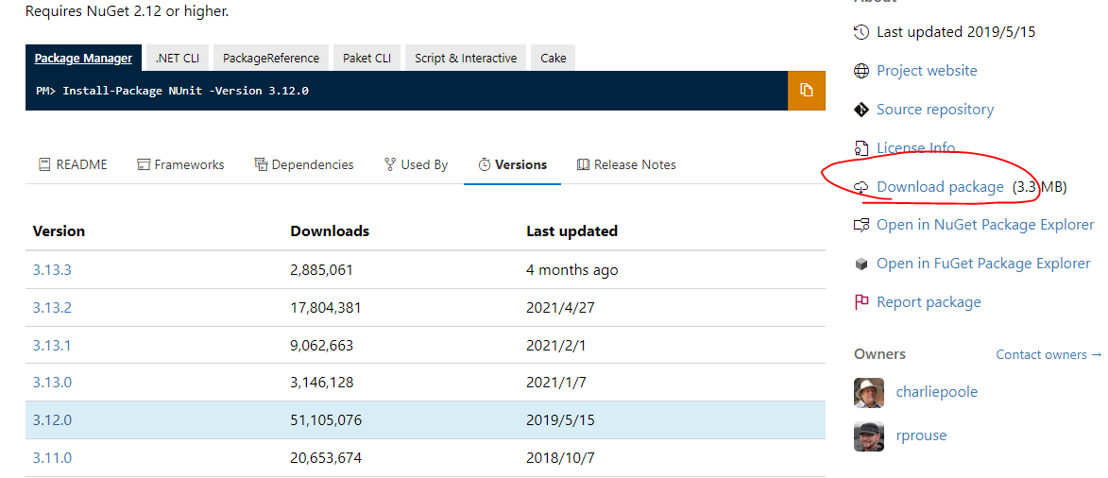
Task: Click the FuGet cube icon
Action: (x=861, y=264)
